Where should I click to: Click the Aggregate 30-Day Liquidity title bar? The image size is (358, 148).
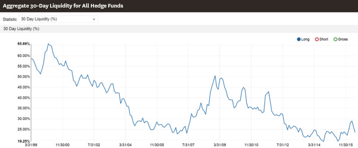[179, 6]
